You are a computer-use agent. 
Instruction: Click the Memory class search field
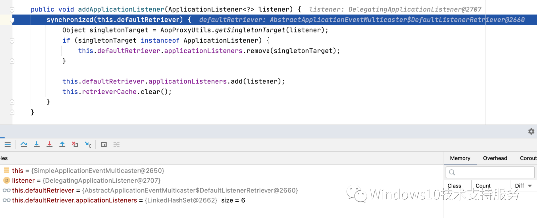point(490,172)
